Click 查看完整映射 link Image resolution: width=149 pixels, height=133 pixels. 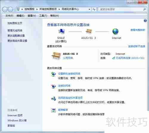pyautogui.click(x=138, y=30)
